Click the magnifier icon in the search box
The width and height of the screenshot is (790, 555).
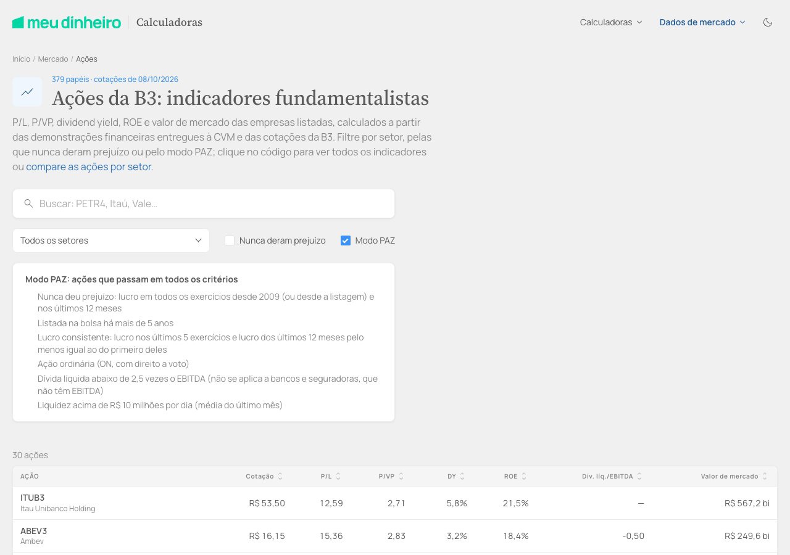28,203
